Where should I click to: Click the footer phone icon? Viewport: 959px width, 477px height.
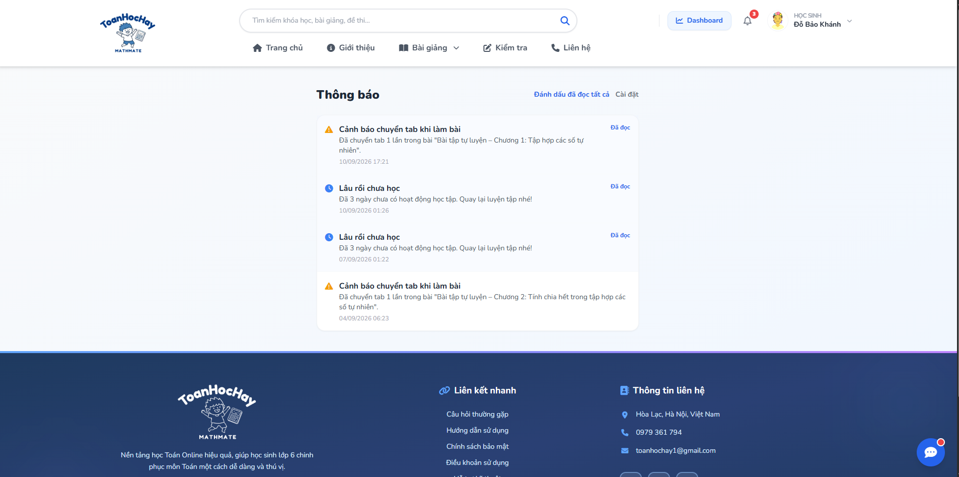pyautogui.click(x=625, y=432)
